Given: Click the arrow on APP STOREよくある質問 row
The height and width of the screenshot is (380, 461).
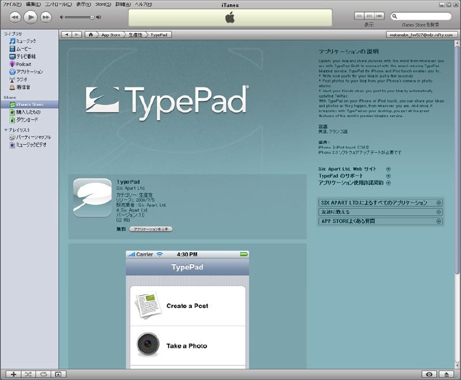Looking at the screenshot, I should coord(439,221).
